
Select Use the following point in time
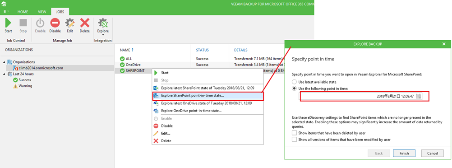[294, 89]
